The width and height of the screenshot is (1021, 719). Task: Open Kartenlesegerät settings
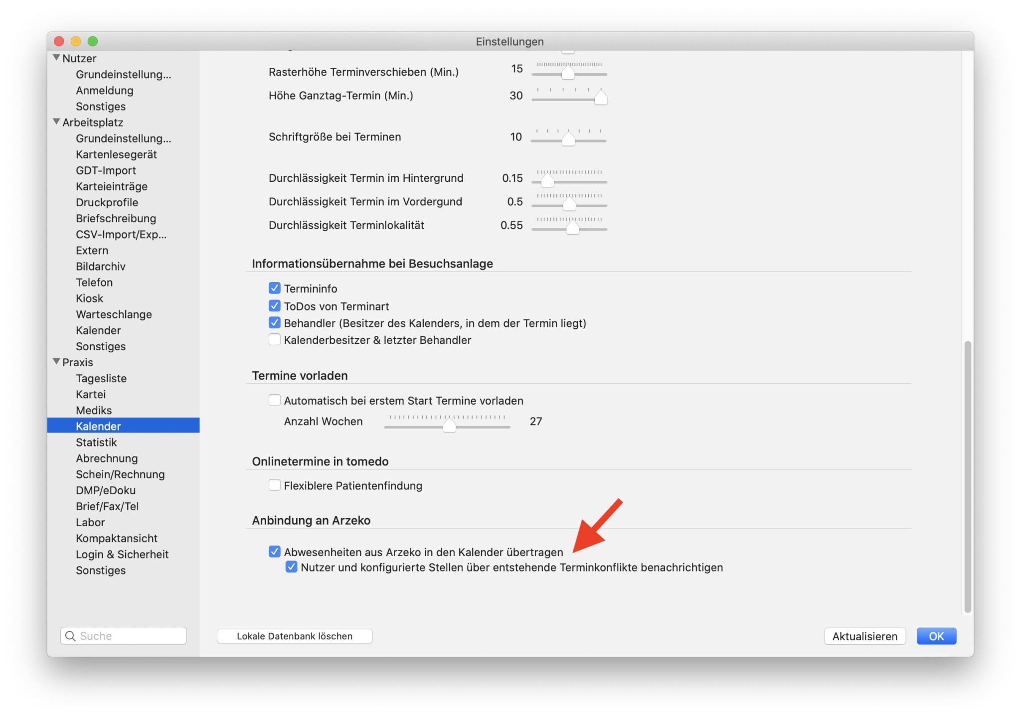(x=116, y=154)
